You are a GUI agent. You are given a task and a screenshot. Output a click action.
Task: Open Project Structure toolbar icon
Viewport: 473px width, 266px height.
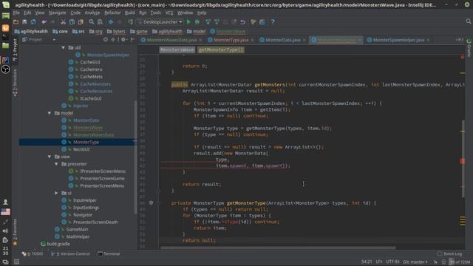pos(262,21)
